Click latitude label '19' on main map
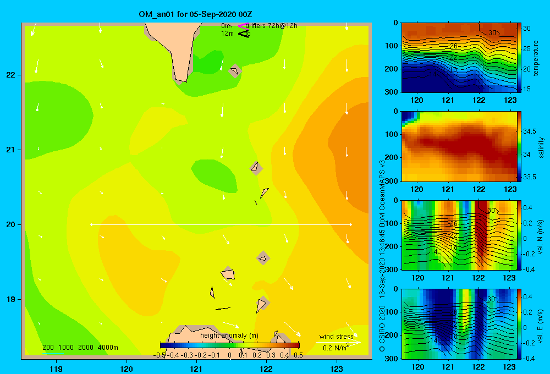 (11, 299)
